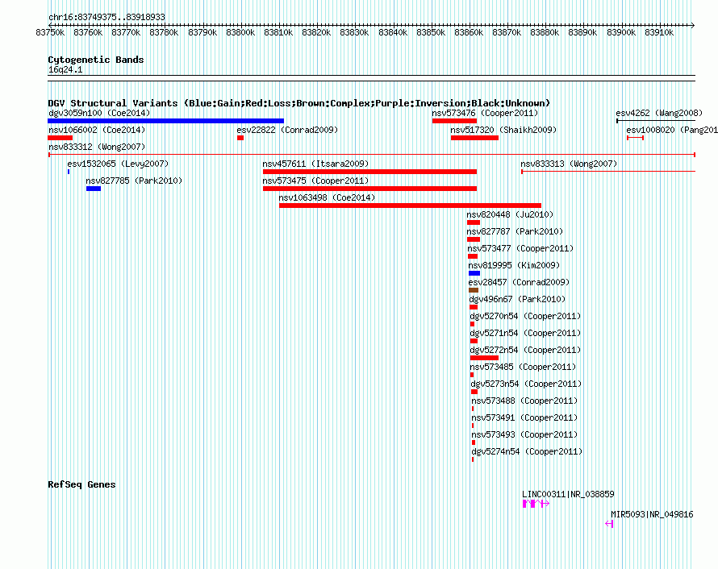Image resolution: width=718 pixels, height=569 pixels.
Task: Click the DGV Structural Variants track title
Action: pos(299,103)
